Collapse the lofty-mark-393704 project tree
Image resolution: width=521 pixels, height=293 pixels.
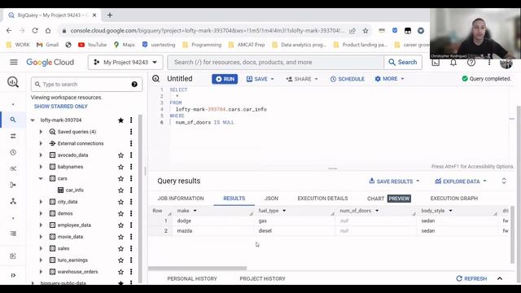pos(33,120)
